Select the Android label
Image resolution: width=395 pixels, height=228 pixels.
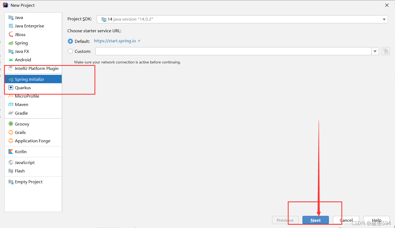tap(23, 60)
